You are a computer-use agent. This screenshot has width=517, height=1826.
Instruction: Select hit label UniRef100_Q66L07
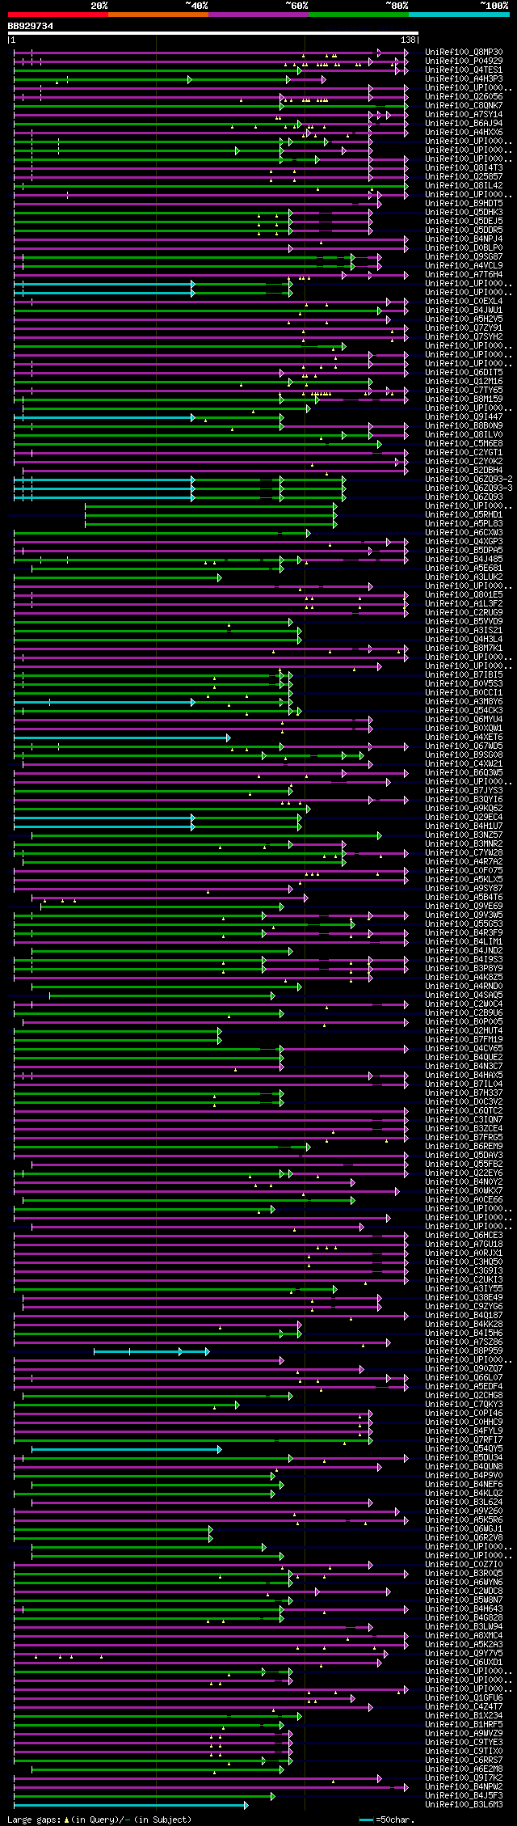[x=464, y=1377]
